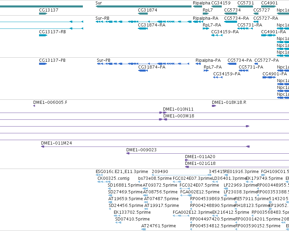Select the CG31874-PA protein label

tap(152, 67)
